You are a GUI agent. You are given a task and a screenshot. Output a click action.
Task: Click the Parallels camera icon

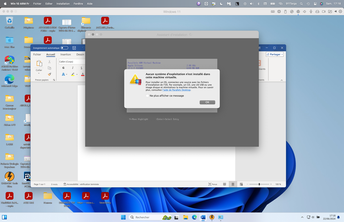tap(324, 12)
